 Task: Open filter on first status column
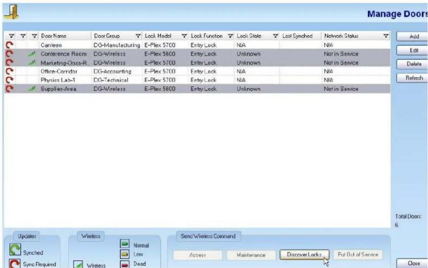click(11, 36)
